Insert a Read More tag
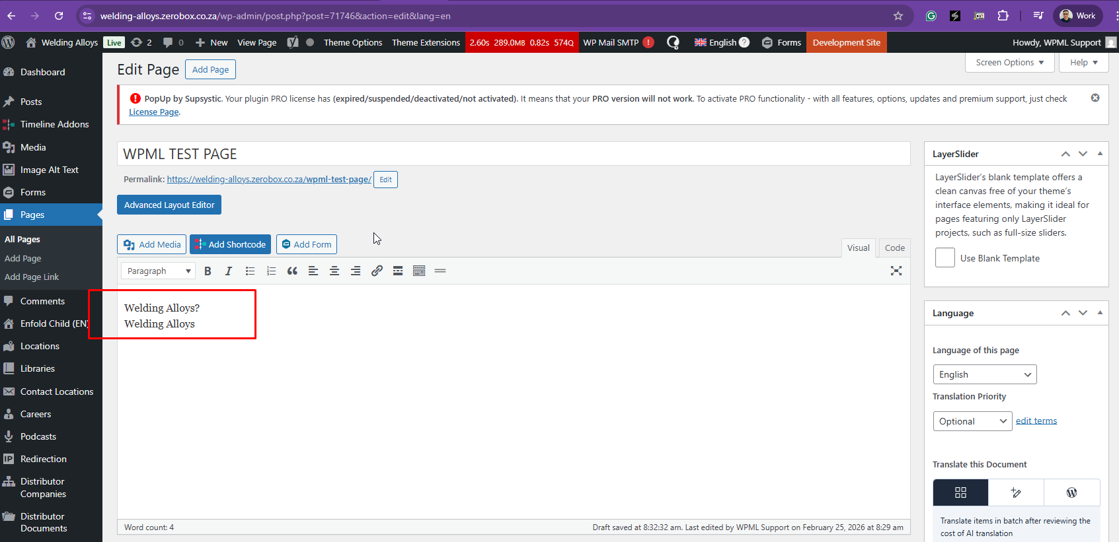Screen dimensions: 1119x542 tap(398, 271)
